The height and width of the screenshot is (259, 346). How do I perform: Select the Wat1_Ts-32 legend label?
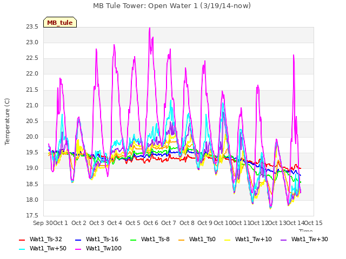click(46, 239)
